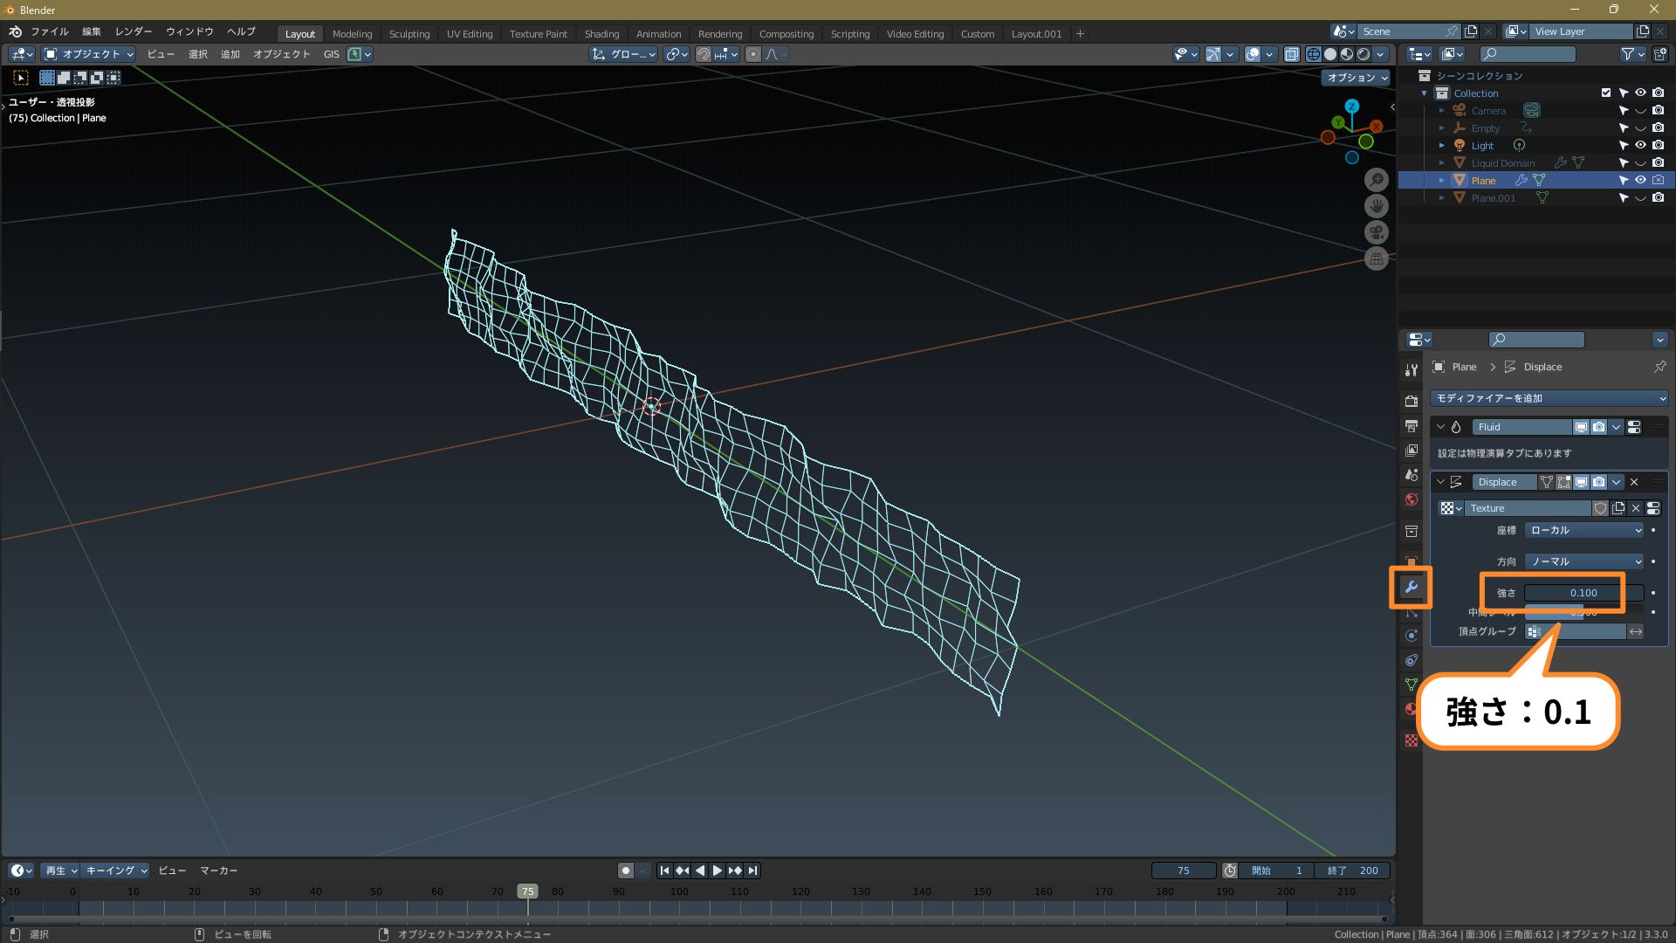1676x943 pixels.
Task: Open the Render properties tab icon
Action: pyautogui.click(x=1411, y=401)
